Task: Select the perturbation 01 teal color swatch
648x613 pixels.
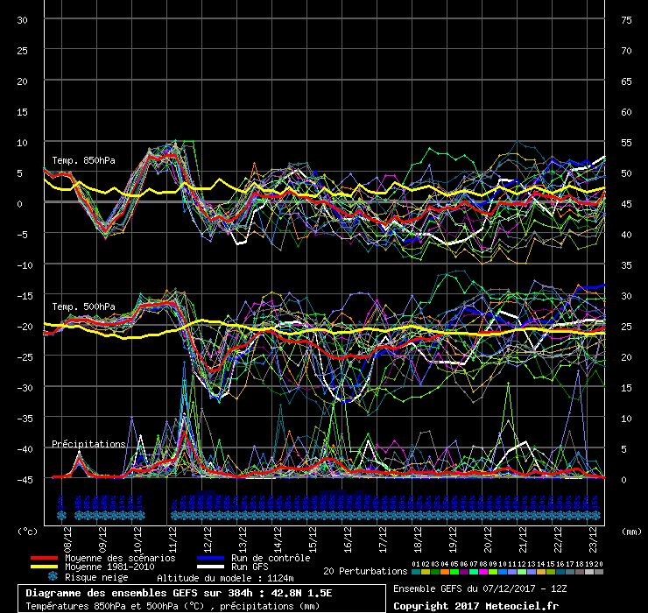Action: click(x=416, y=572)
